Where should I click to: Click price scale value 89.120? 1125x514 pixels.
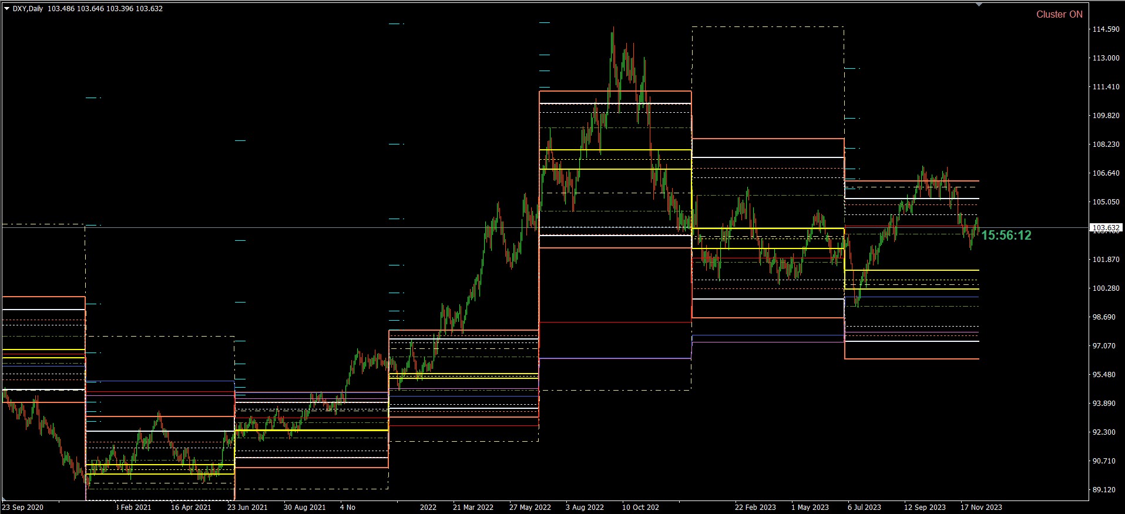tap(1103, 490)
